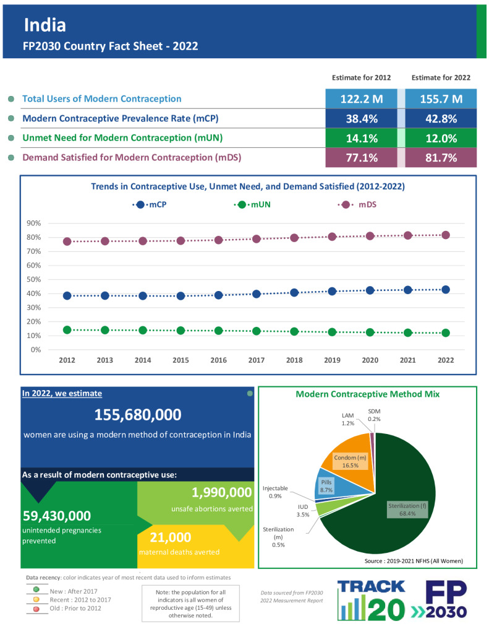Click the 'As a result of modern contraceptive use' banner
Screen dimensions: 489x634
tap(137, 475)
